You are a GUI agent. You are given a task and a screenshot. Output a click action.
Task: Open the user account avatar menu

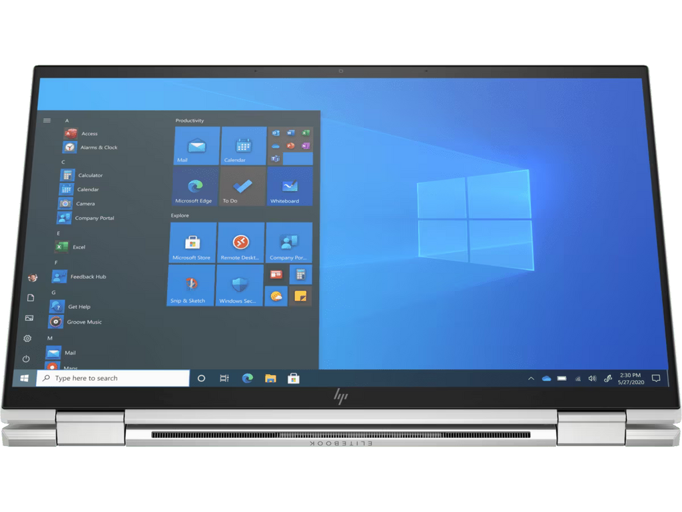coord(33,277)
